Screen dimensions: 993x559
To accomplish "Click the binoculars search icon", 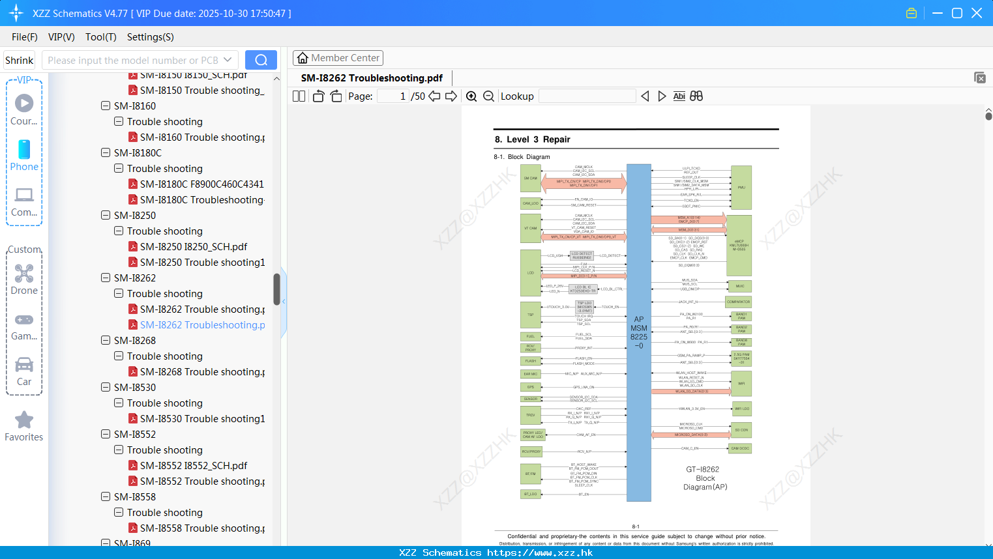I will (696, 96).
